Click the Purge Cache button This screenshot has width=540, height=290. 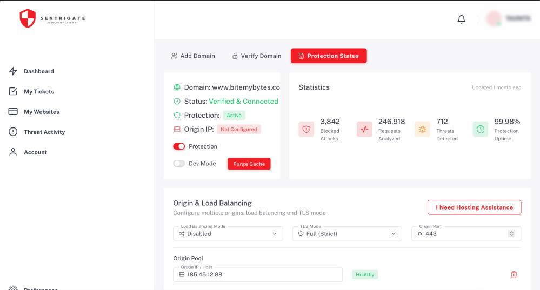[x=249, y=164]
